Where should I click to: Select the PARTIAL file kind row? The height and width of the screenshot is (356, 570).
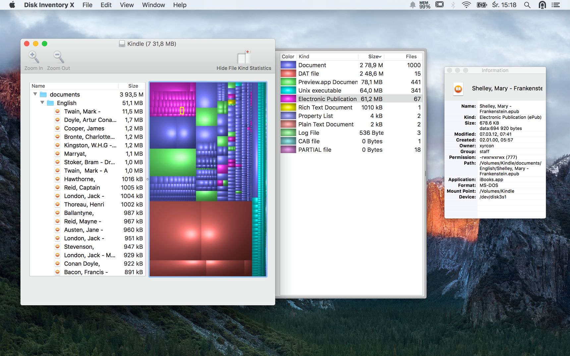tap(351, 150)
